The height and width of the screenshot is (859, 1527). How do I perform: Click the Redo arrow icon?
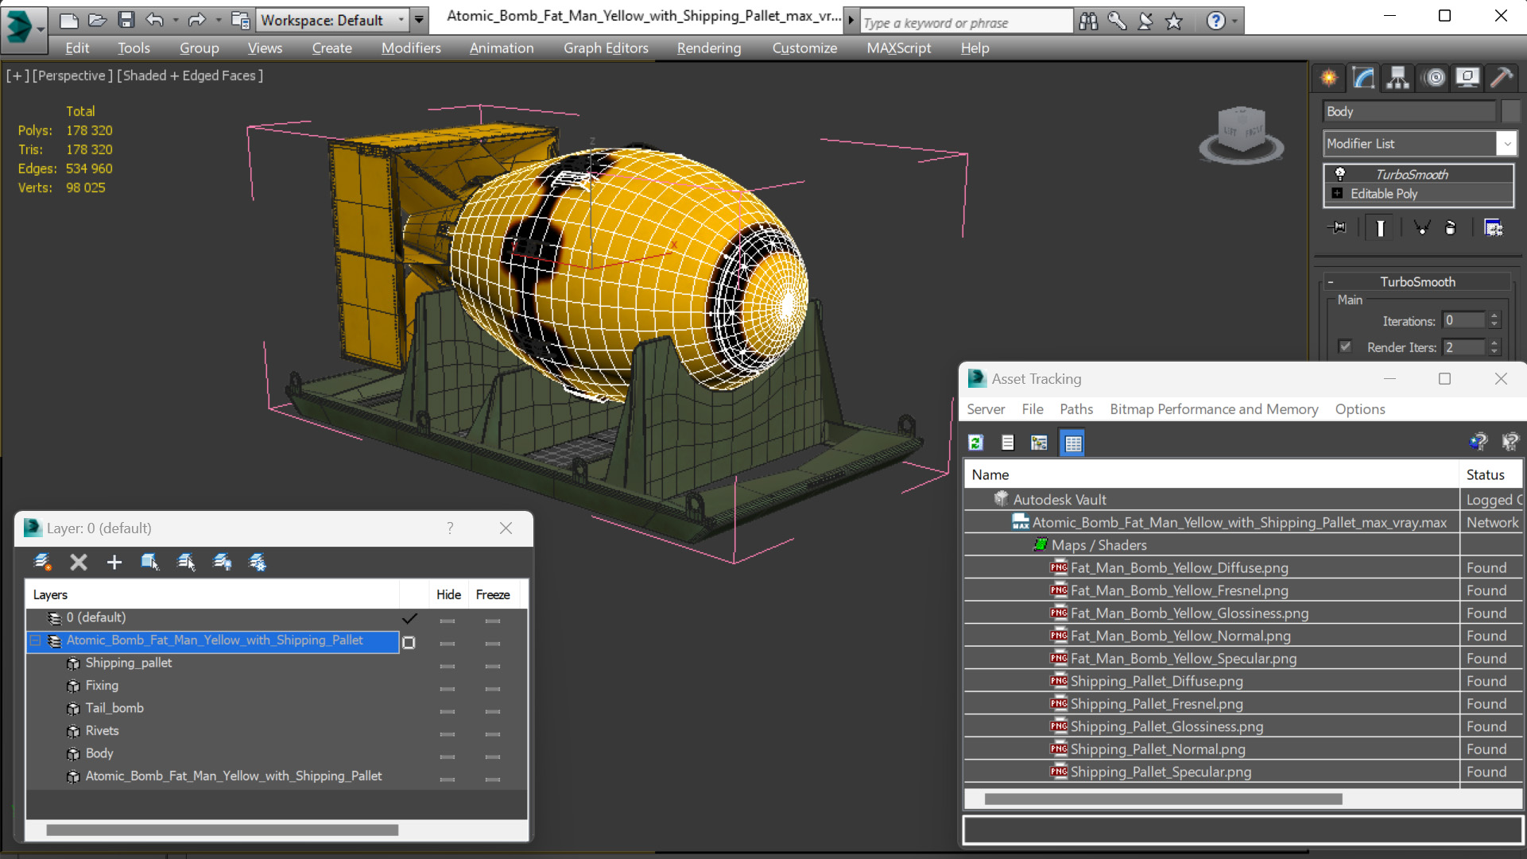pyautogui.click(x=196, y=20)
